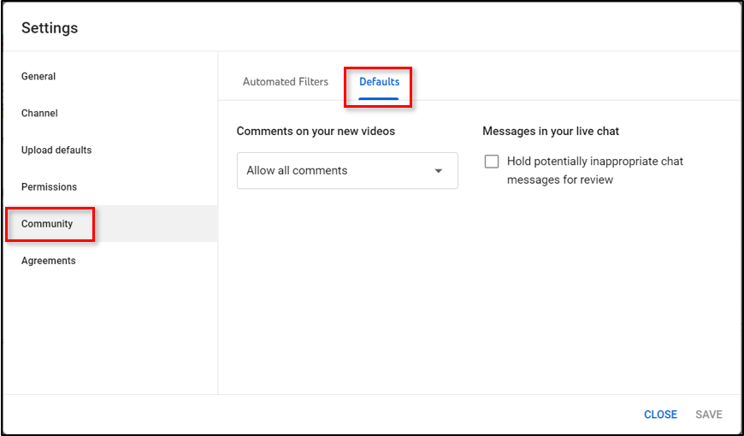Click the 'Hold potentially inappropriate chat messages' label
Viewport: 744px width, 436px height.
coord(594,162)
